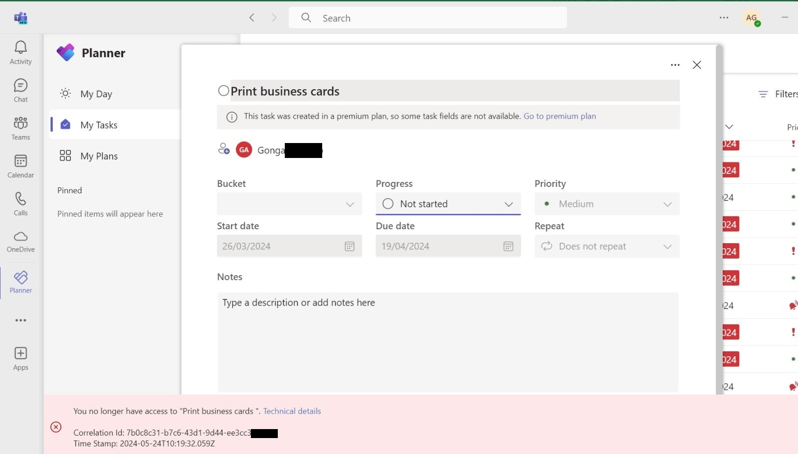The width and height of the screenshot is (798, 454).
Task: Close the Print business cards task dialog
Action: pyautogui.click(x=697, y=65)
